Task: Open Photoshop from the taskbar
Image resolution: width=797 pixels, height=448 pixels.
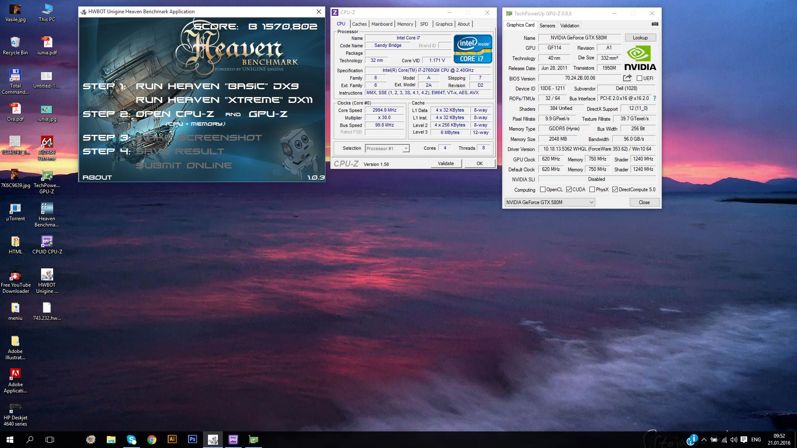Action: pos(192,440)
